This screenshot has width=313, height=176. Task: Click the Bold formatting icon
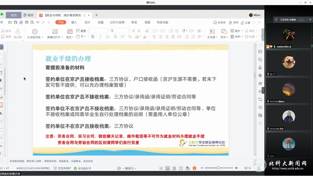tap(93, 37)
